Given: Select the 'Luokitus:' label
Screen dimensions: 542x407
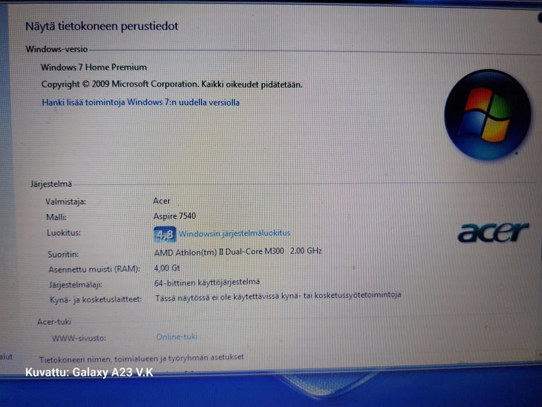Looking at the screenshot, I should (x=64, y=232).
